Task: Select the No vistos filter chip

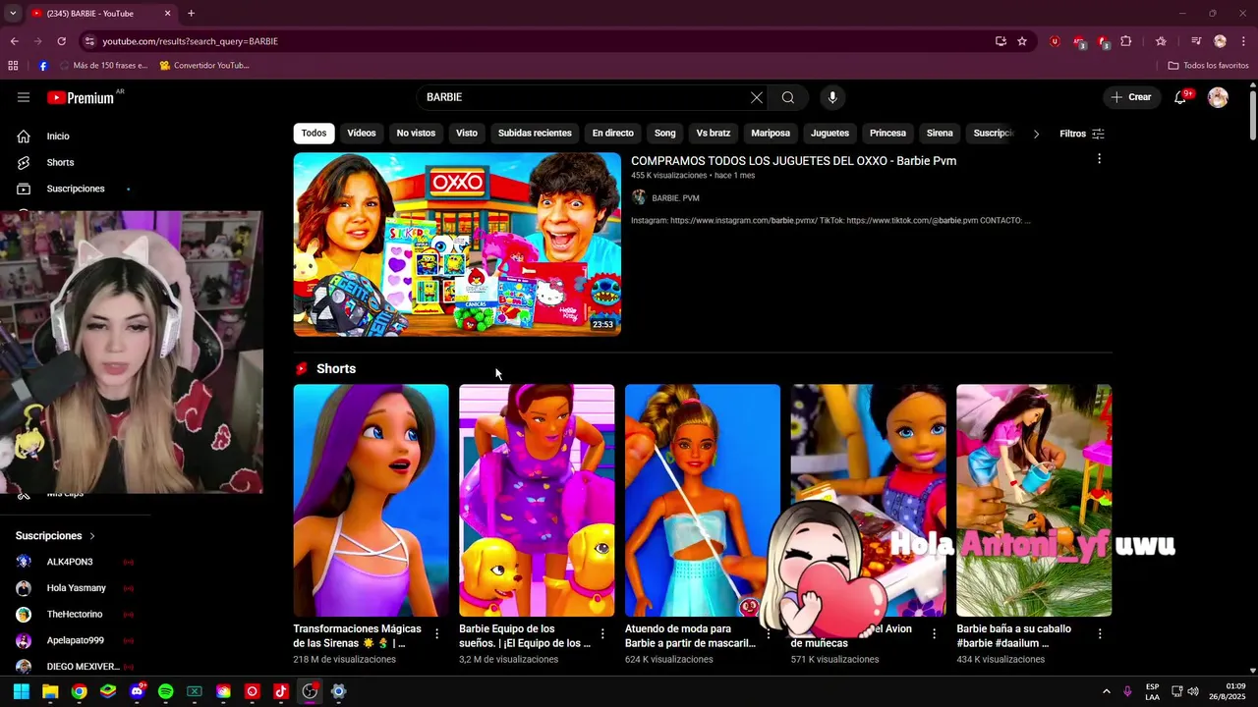Action: point(416,134)
